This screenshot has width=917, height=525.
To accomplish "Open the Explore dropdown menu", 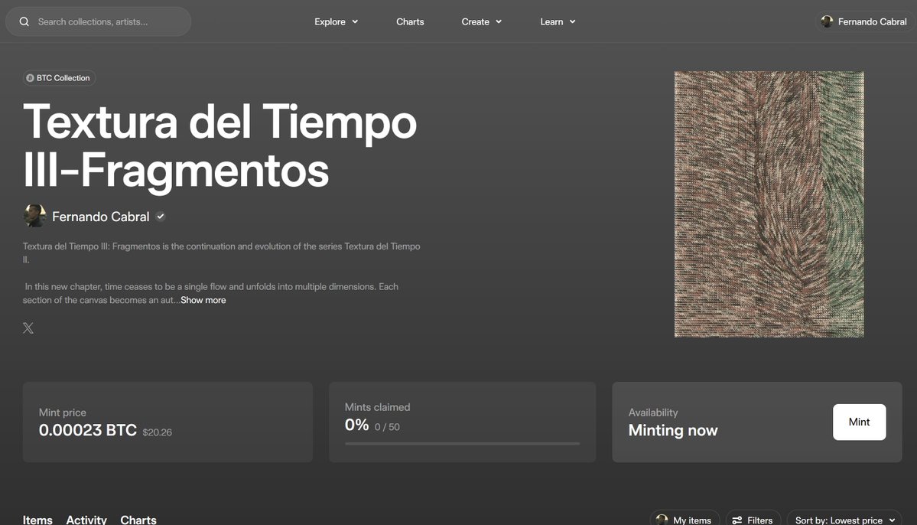I will tap(337, 21).
